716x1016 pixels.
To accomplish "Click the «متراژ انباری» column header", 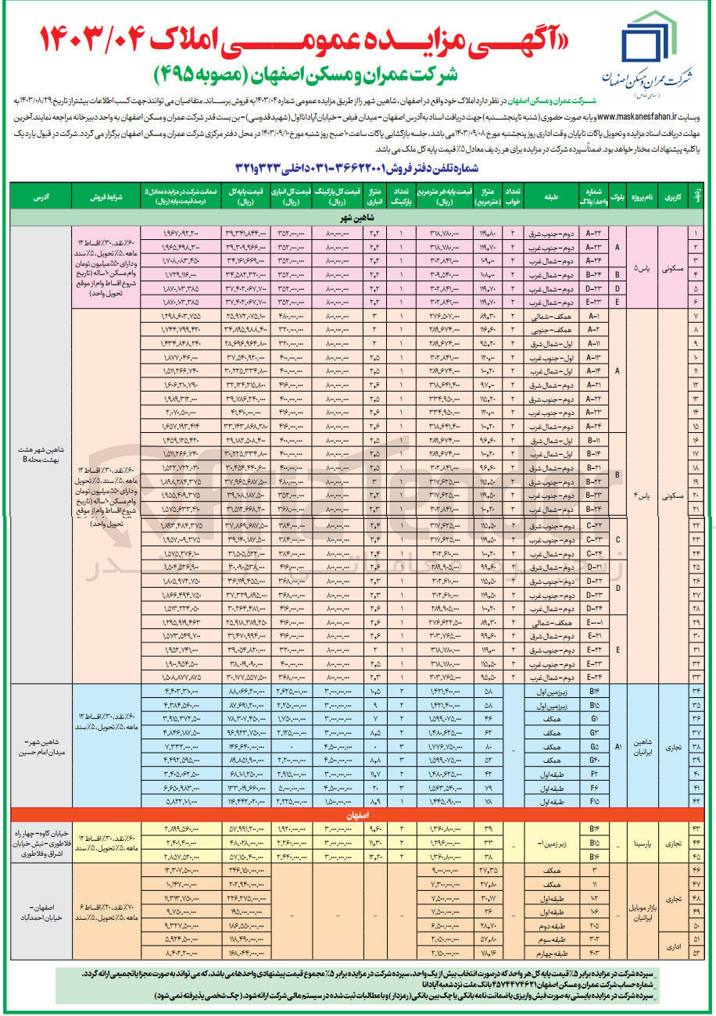I will point(374,195).
